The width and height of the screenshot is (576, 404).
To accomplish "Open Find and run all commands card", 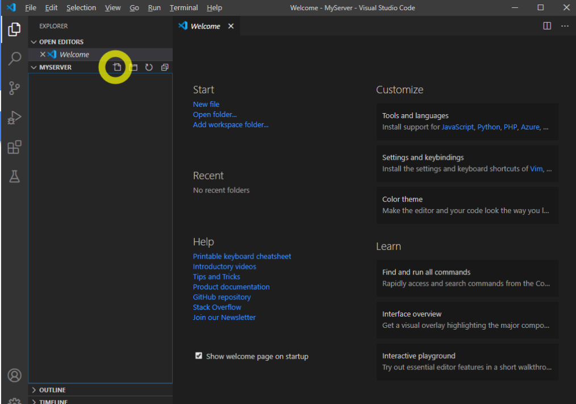I will [x=468, y=278].
